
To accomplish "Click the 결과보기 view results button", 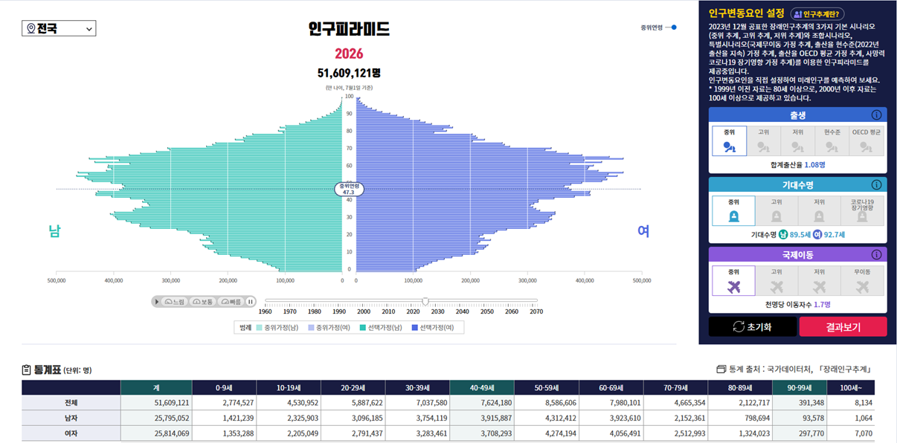I will pos(843,327).
